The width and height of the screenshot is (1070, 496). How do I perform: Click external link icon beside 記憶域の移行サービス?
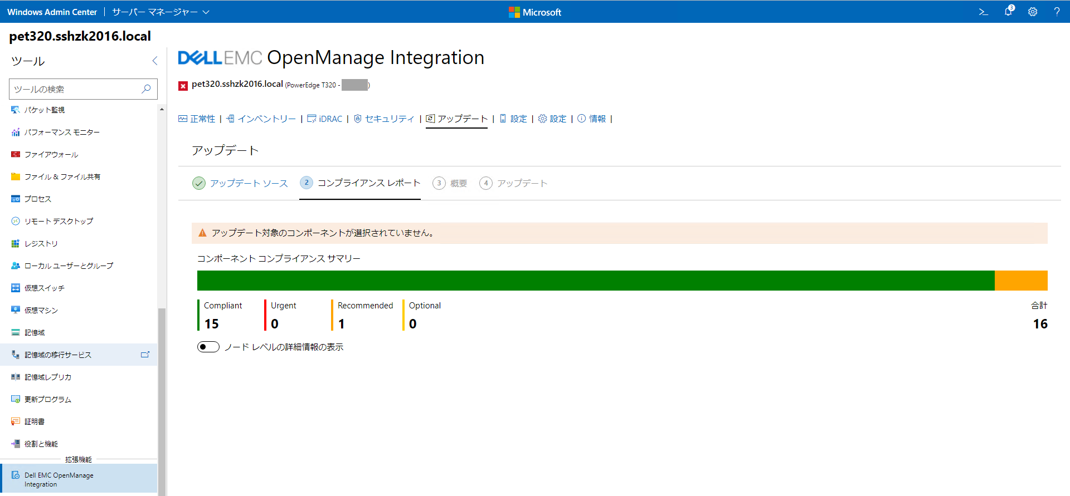[x=145, y=355]
